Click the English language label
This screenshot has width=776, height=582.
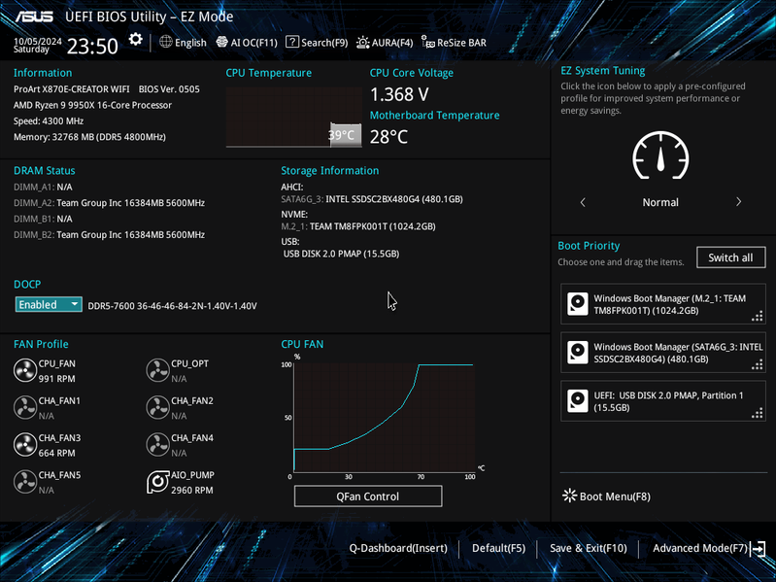pyautogui.click(x=190, y=43)
